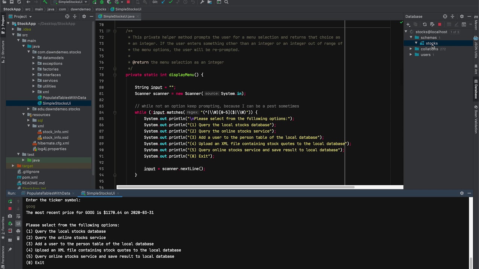Collapse the StockApp root folder

[8, 24]
